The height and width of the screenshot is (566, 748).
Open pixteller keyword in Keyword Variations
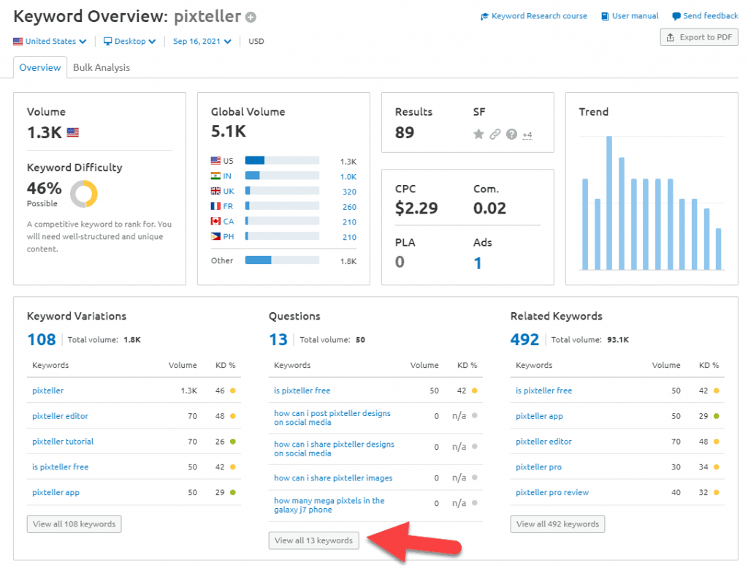tap(47, 390)
